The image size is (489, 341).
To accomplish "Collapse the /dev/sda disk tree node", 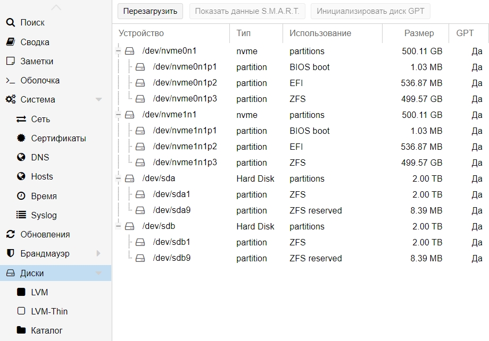I will (118, 179).
